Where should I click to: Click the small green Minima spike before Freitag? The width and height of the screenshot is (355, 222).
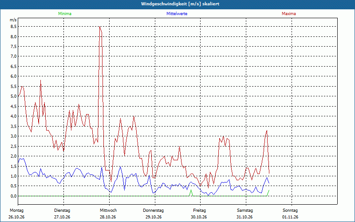coord(191,193)
